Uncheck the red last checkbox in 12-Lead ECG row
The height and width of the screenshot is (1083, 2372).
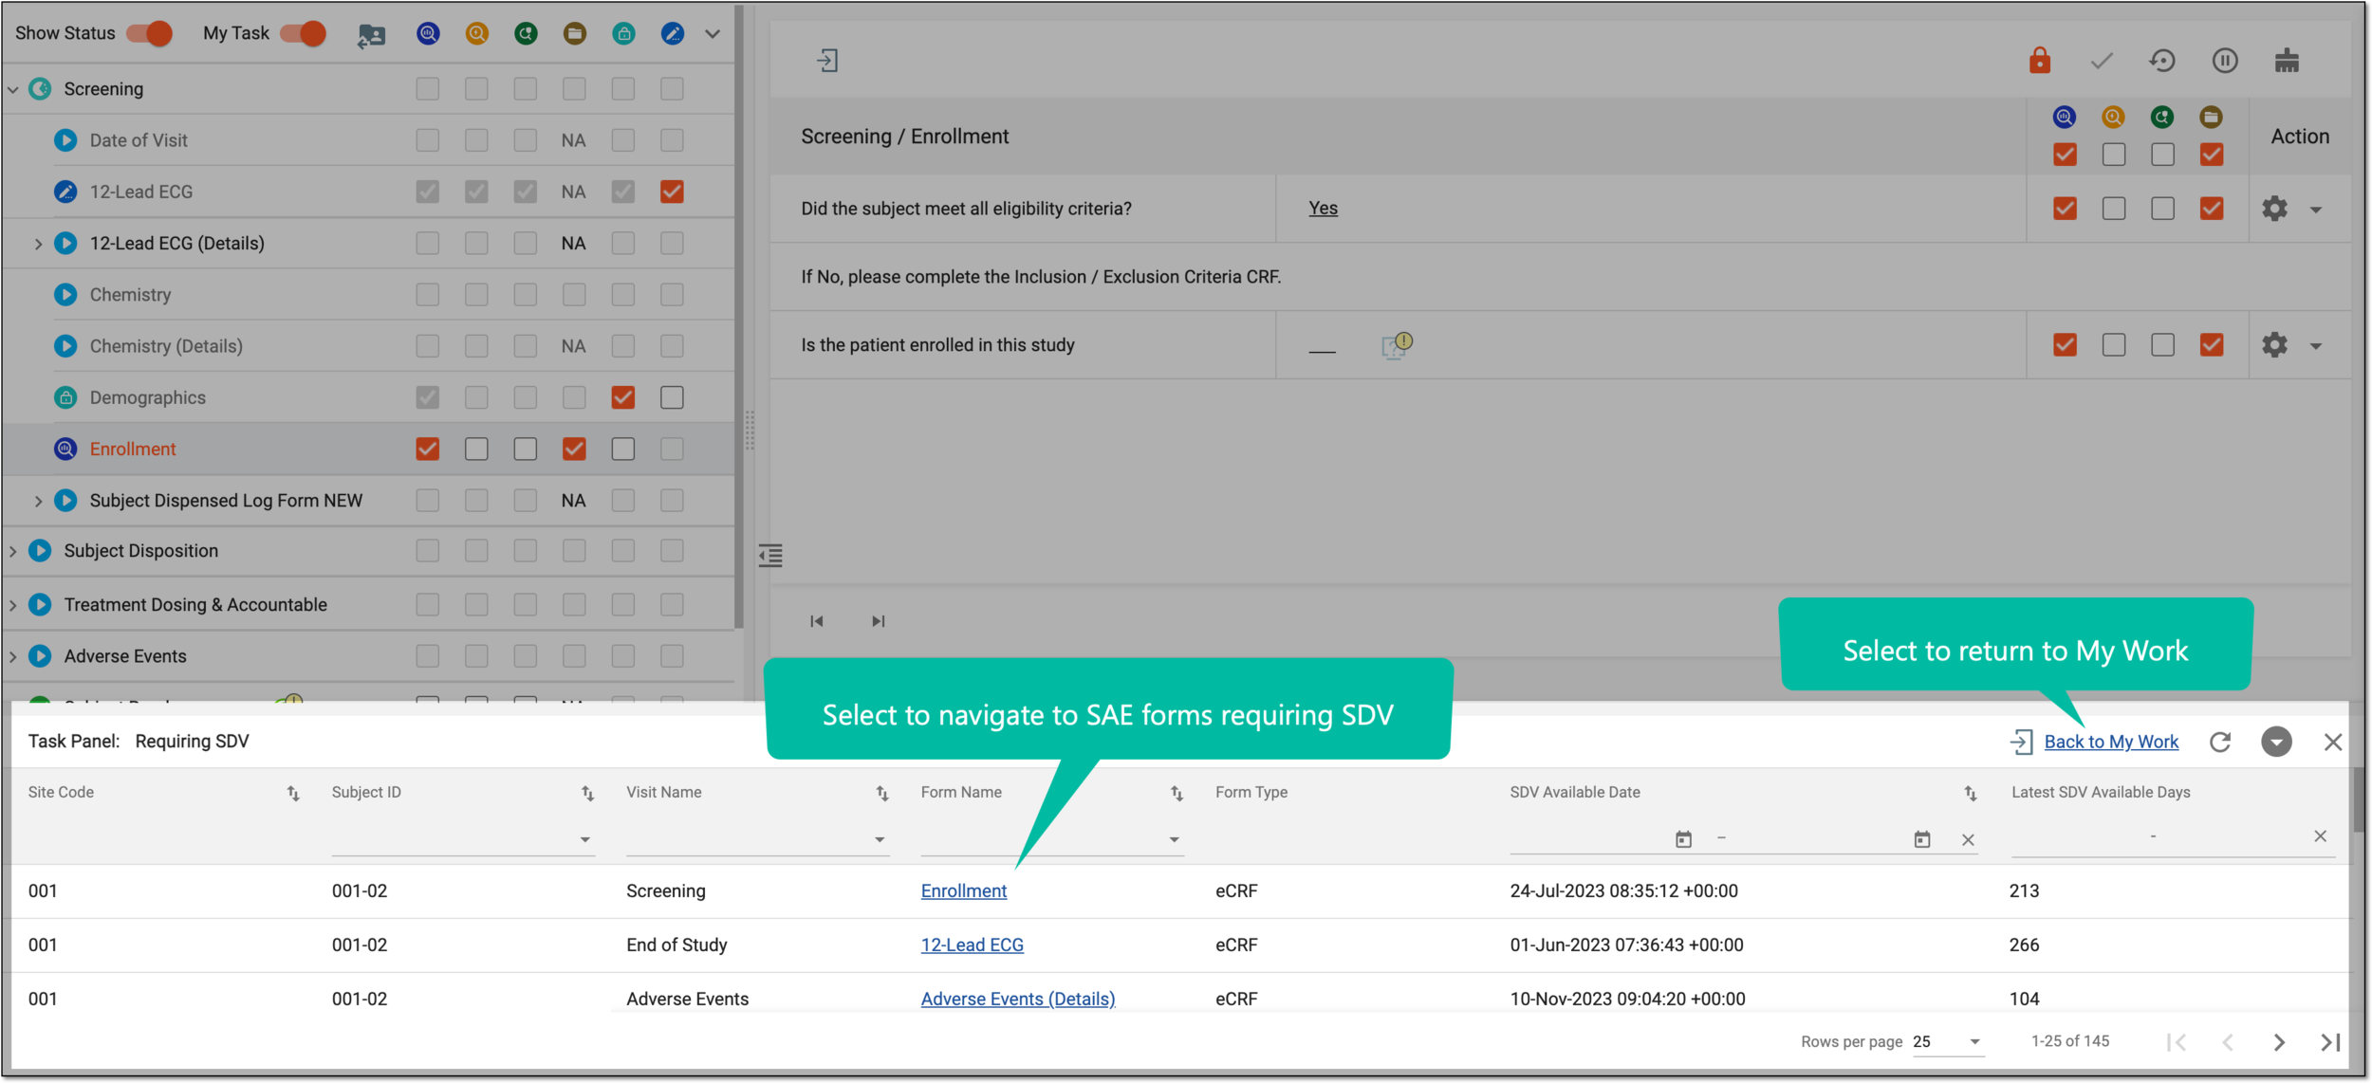[x=672, y=192]
